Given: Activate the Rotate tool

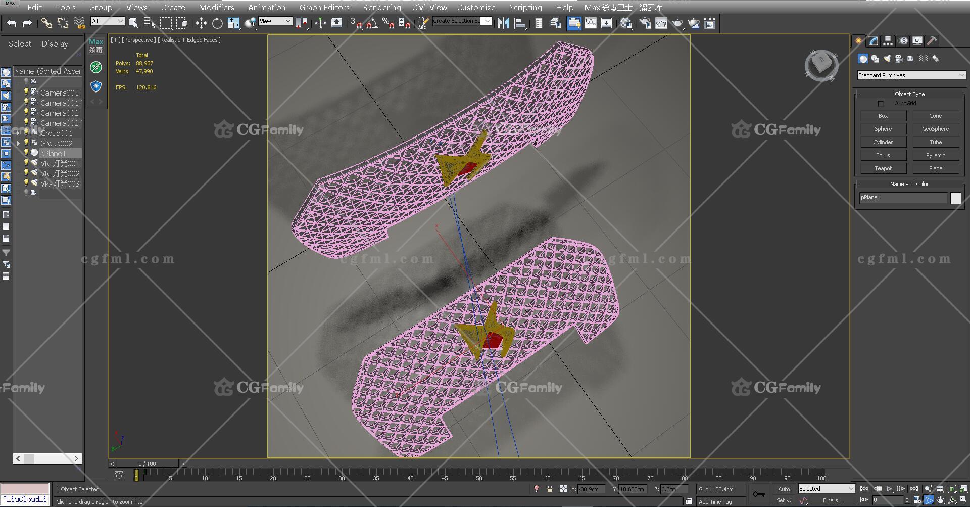Looking at the screenshot, I should pyautogui.click(x=217, y=23).
